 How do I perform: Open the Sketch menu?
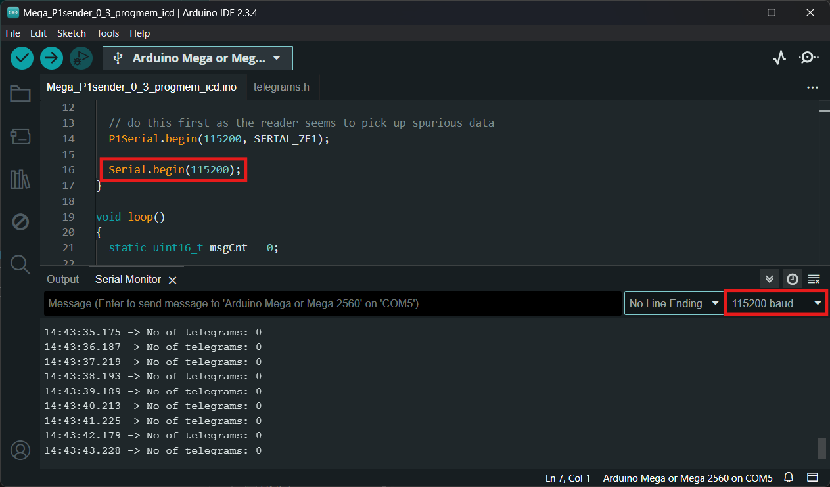coord(72,33)
